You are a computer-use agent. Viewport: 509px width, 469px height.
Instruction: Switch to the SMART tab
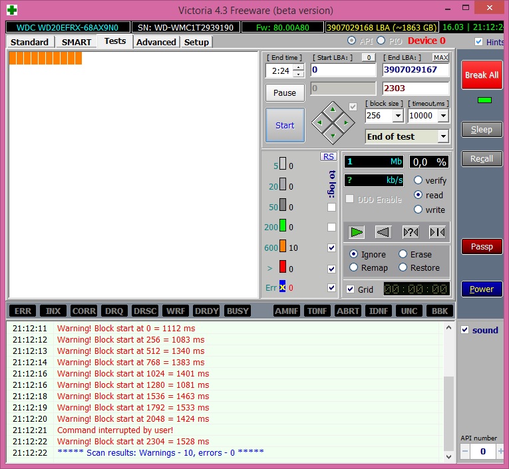(77, 42)
